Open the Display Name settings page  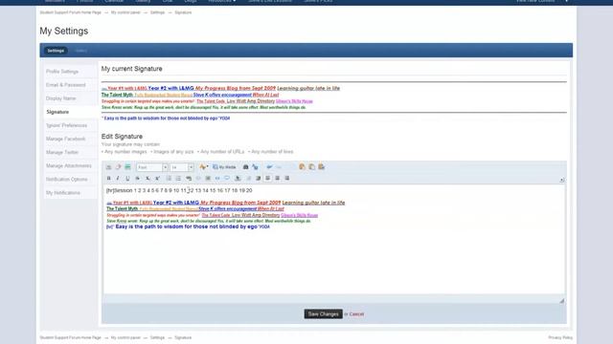[x=61, y=98]
